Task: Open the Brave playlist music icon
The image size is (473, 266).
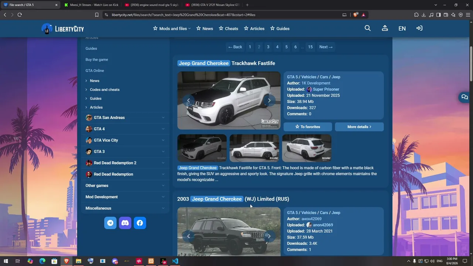Action: (x=431, y=15)
